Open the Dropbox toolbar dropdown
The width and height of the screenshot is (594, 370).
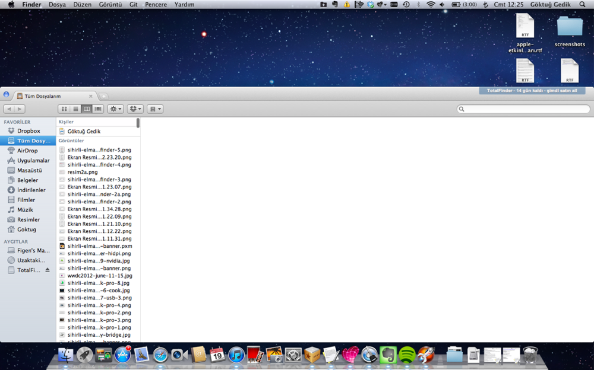coord(135,109)
